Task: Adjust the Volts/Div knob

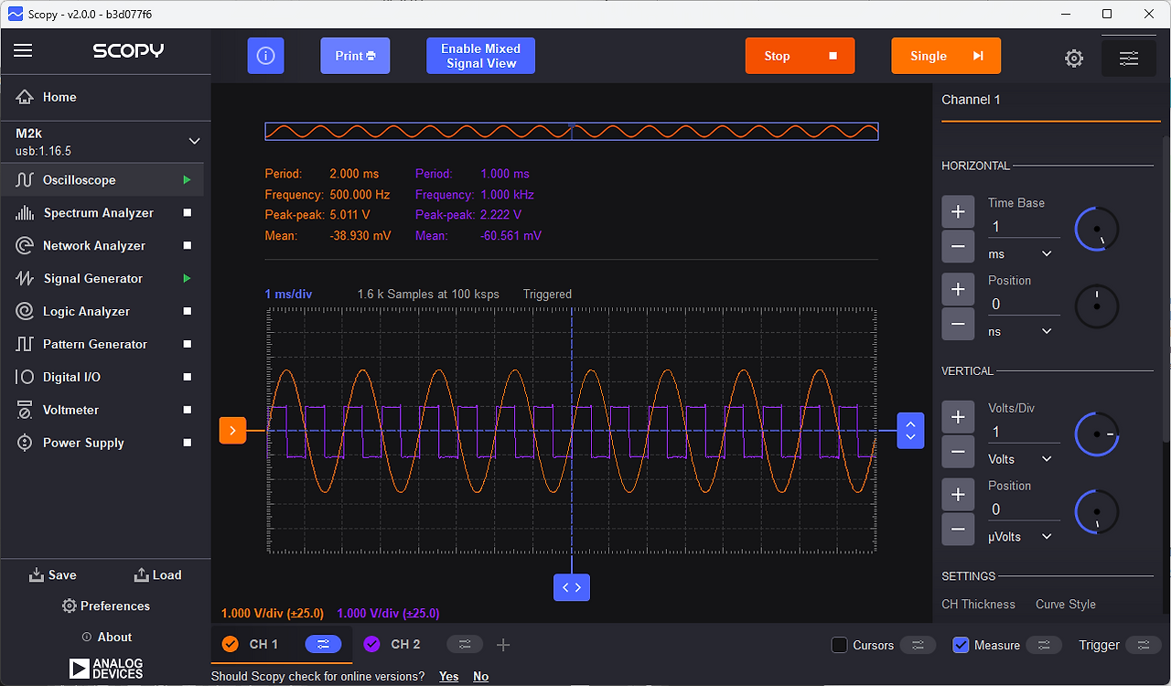Action: pos(1097,434)
